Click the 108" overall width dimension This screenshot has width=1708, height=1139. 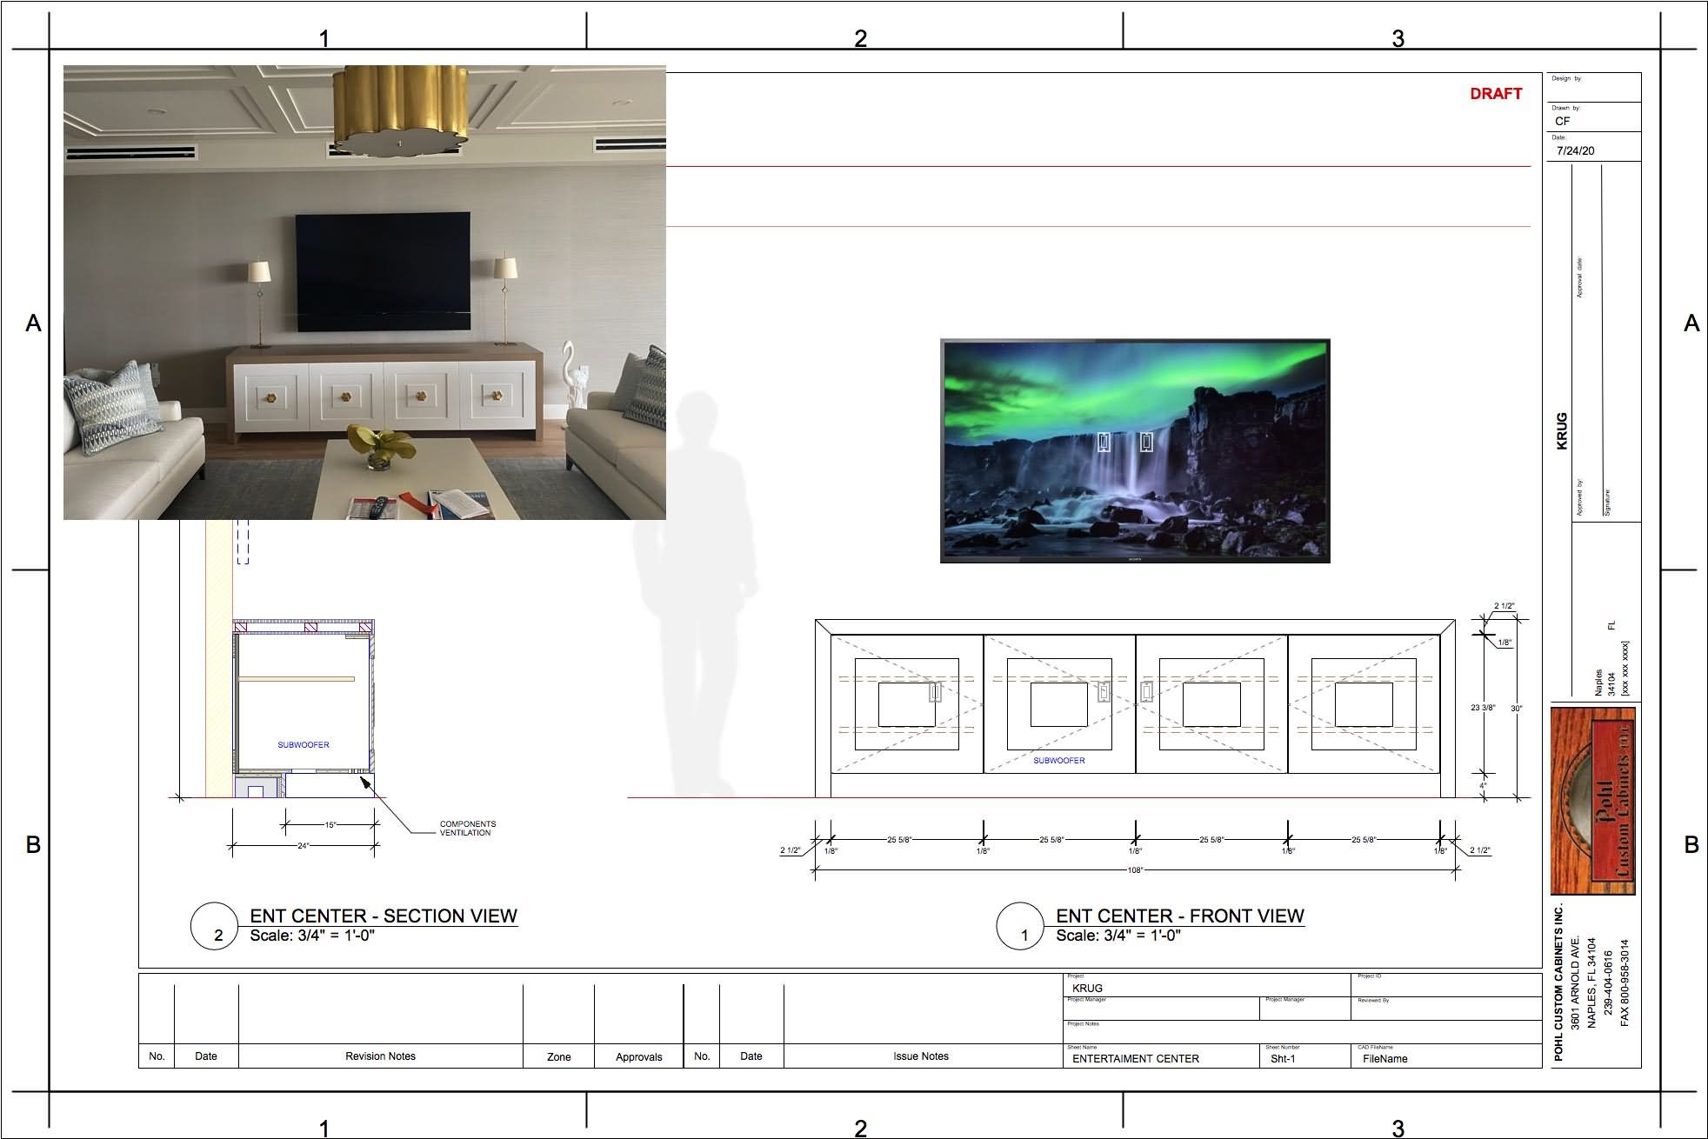coord(1135,869)
